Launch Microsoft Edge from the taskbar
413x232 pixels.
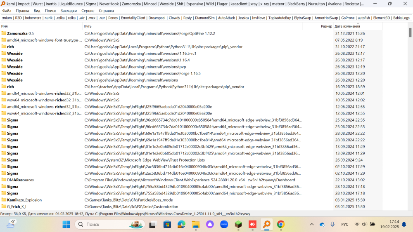pos(181,225)
